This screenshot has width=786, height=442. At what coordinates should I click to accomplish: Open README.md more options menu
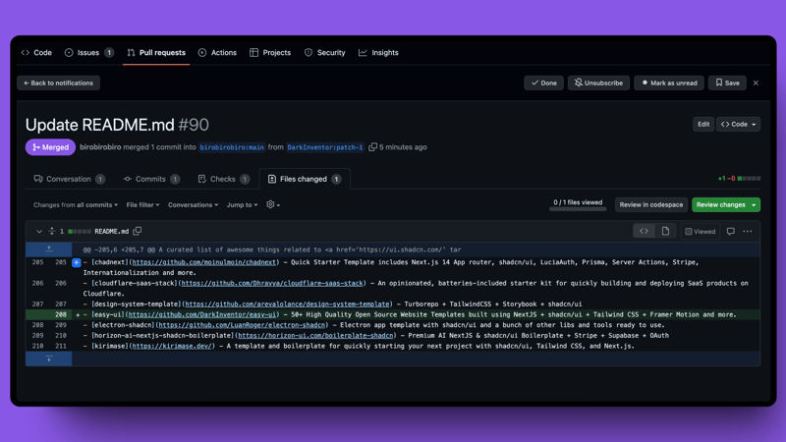click(748, 231)
